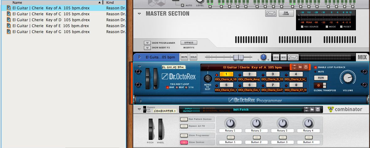The image size is (370, 148).
Task: Collapse the Dr. OctoRex device
Action: pos(140,67)
